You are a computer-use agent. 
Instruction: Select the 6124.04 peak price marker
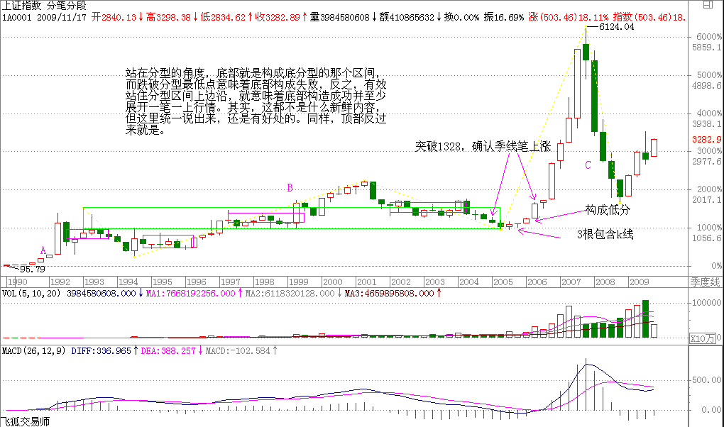[x=615, y=26]
